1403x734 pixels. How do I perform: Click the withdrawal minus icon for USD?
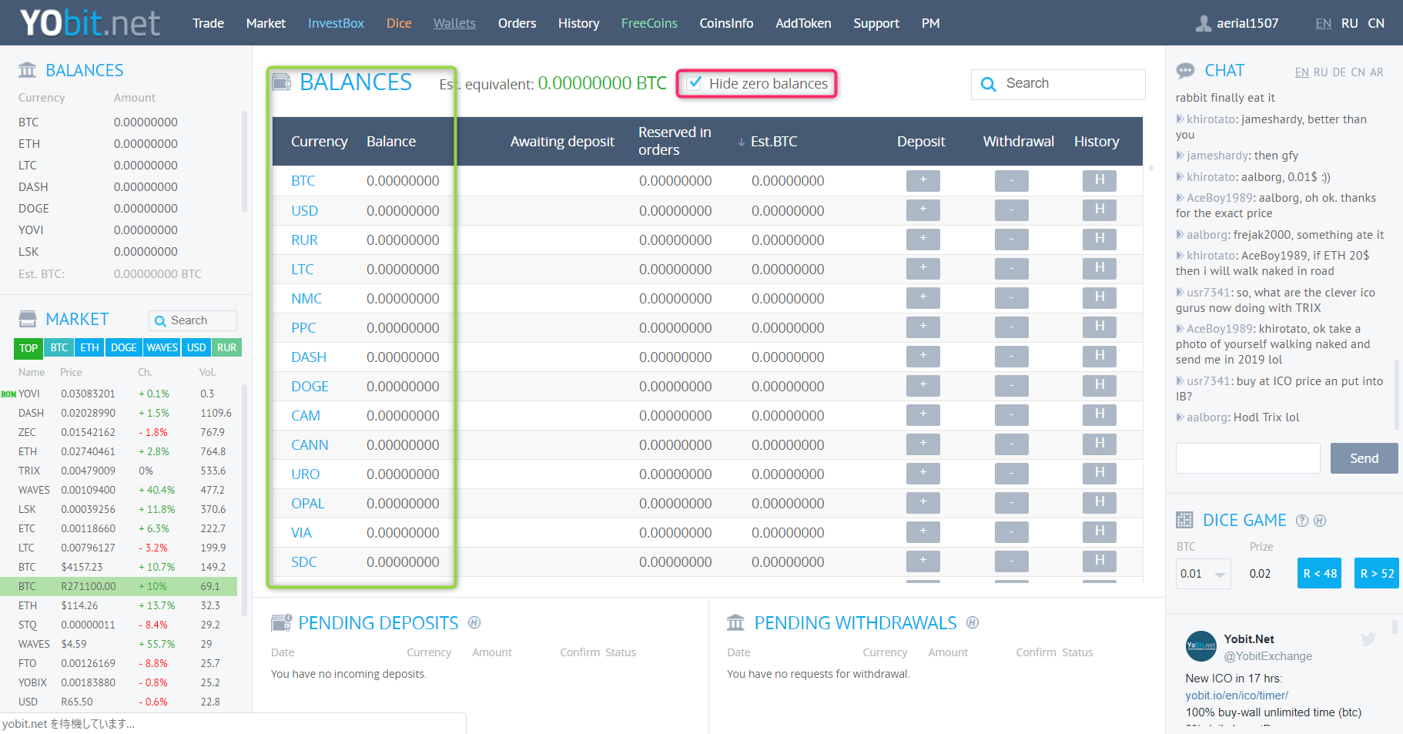click(x=1011, y=210)
